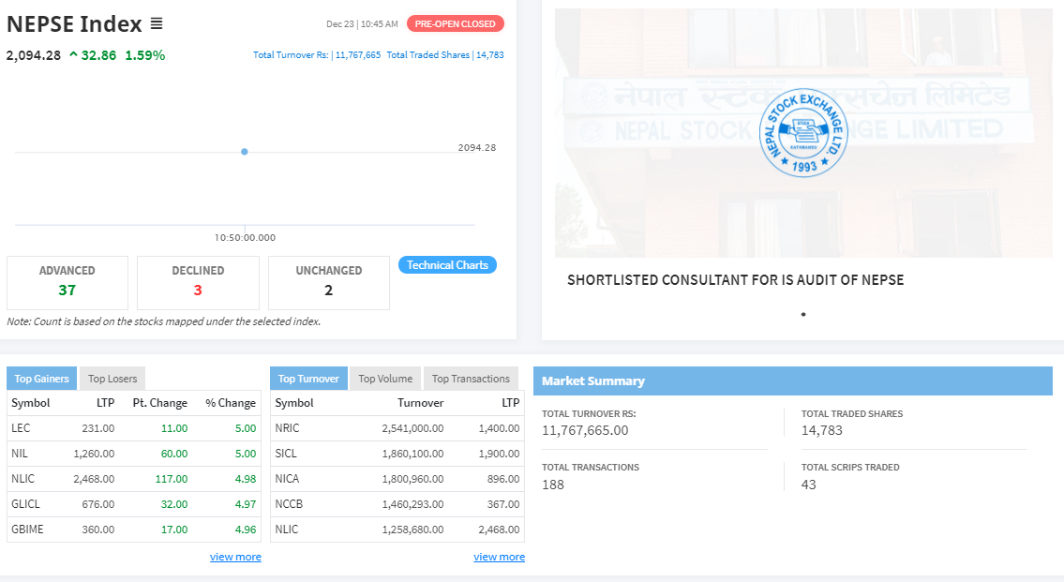Screen dimensions: 1064x582
Task: Open the Shortlisted Consultant for IS Audit headline
Action: (736, 280)
